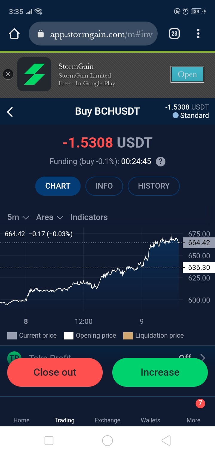Switch to the HISTORY tab

[x=154, y=186]
